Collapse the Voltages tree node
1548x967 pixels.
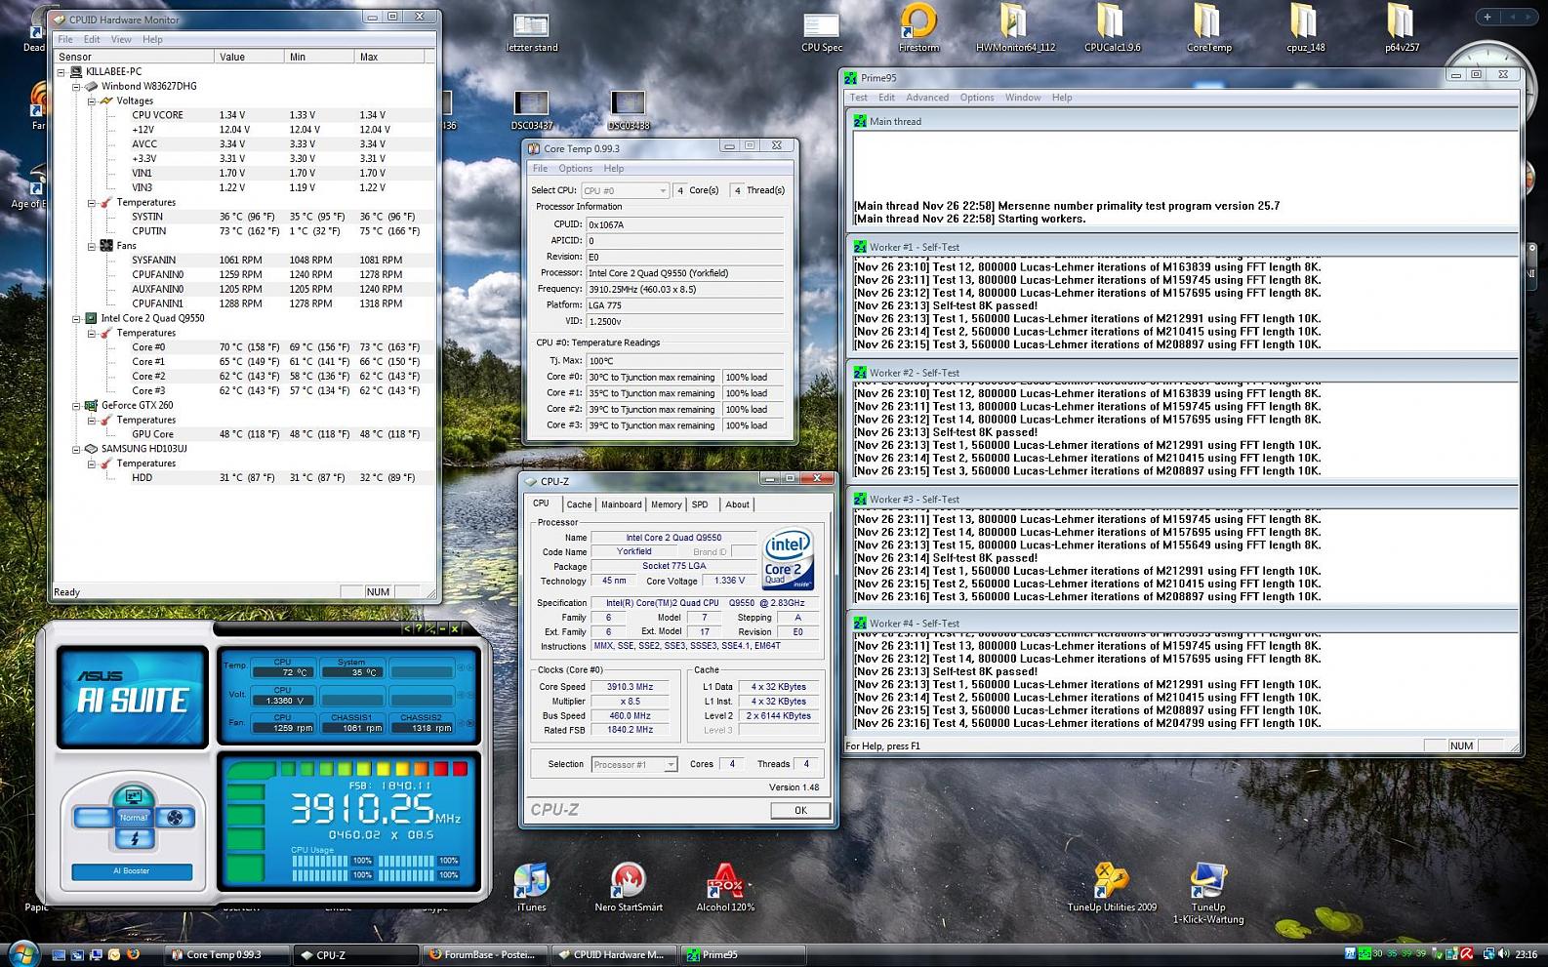tap(93, 101)
